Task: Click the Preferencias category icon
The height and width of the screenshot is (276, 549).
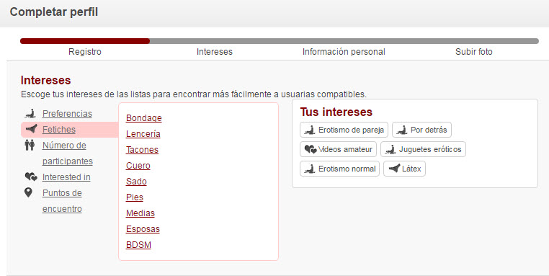Action: coord(30,113)
